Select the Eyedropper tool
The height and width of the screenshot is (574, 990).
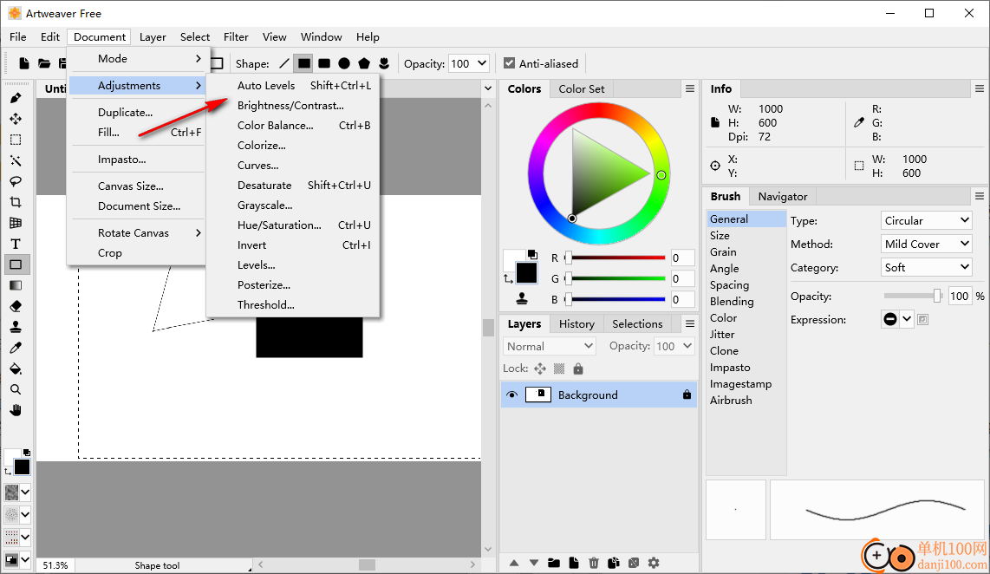point(16,348)
